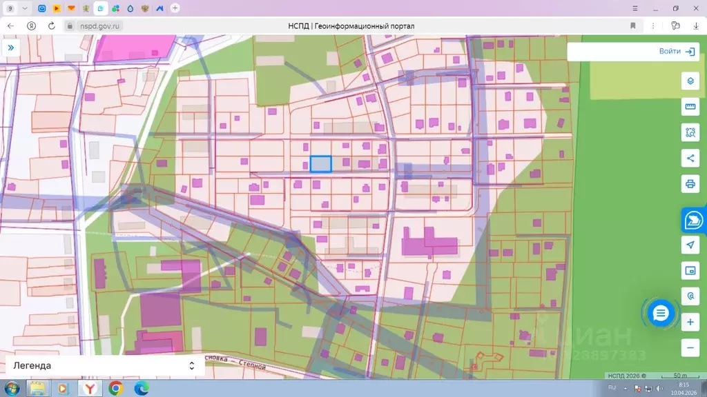Open the map layers panel icon

click(690, 81)
